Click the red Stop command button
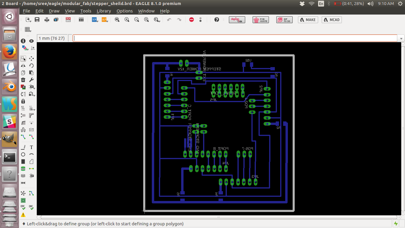Viewport: 405px width, 228px height. pyautogui.click(x=192, y=20)
